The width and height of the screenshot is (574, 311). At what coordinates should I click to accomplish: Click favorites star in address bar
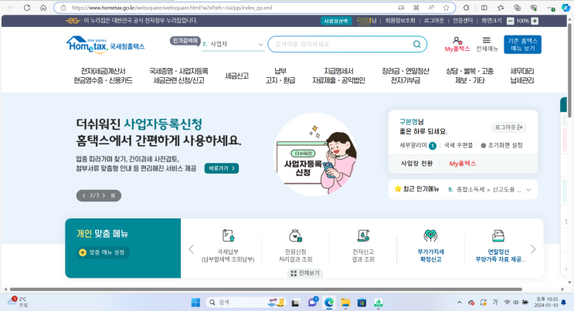coord(446,8)
